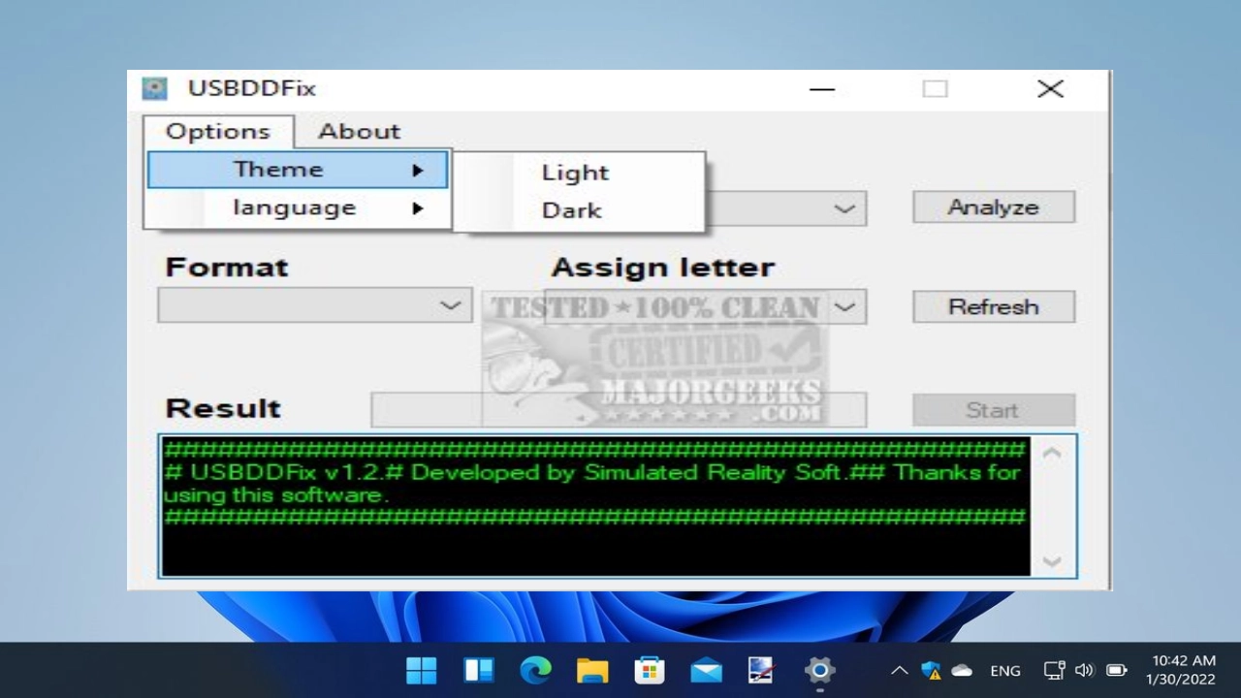Click the Analyze button
Viewport: 1241px width, 698px height.
(993, 206)
